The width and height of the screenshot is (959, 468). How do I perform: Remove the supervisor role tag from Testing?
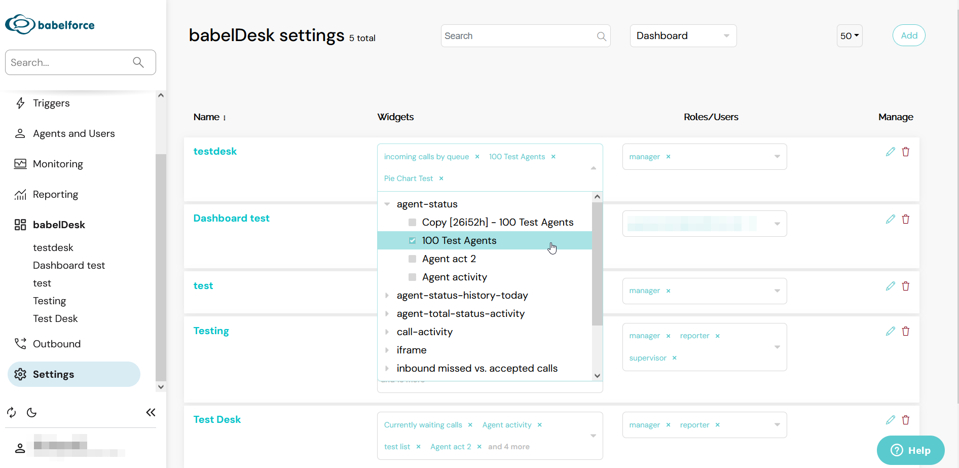(674, 358)
